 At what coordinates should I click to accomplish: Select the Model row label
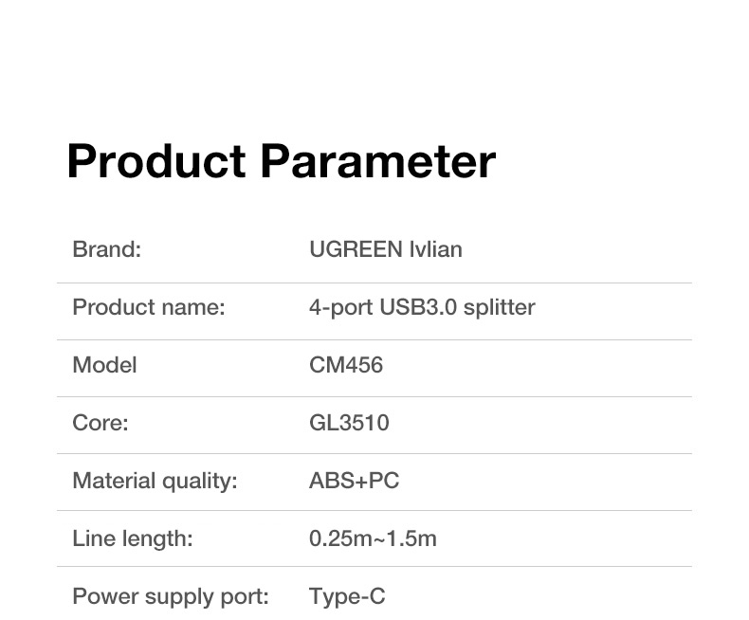click(104, 365)
